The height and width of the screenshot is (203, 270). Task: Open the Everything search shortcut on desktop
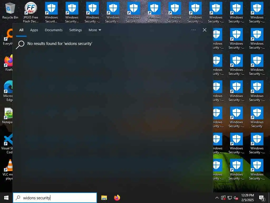coord(8,37)
